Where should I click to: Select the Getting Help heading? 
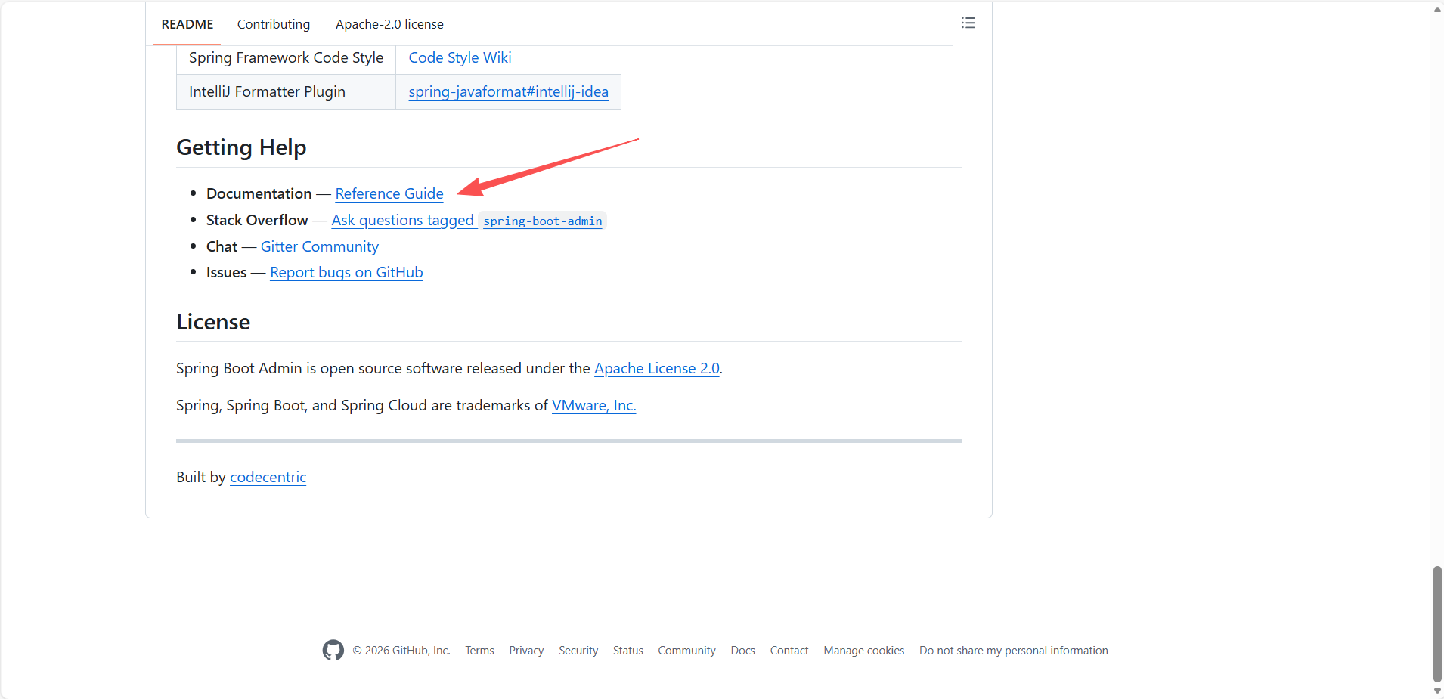click(x=241, y=147)
